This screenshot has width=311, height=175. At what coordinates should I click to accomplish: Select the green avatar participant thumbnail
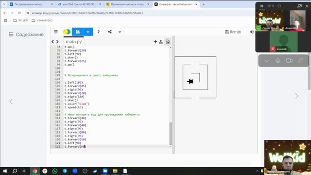click(284, 41)
